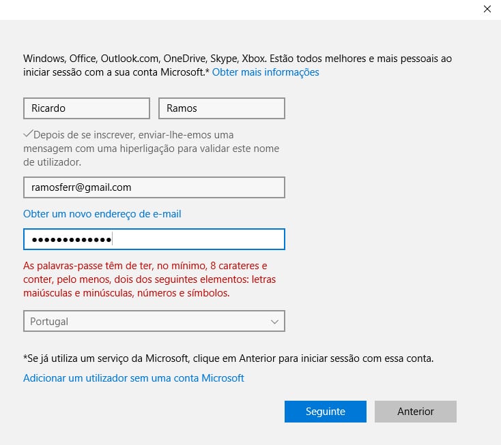Focus the email field with ramosferr@gmail.com
This screenshot has width=501, height=445.
pyautogui.click(x=154, y=187)
